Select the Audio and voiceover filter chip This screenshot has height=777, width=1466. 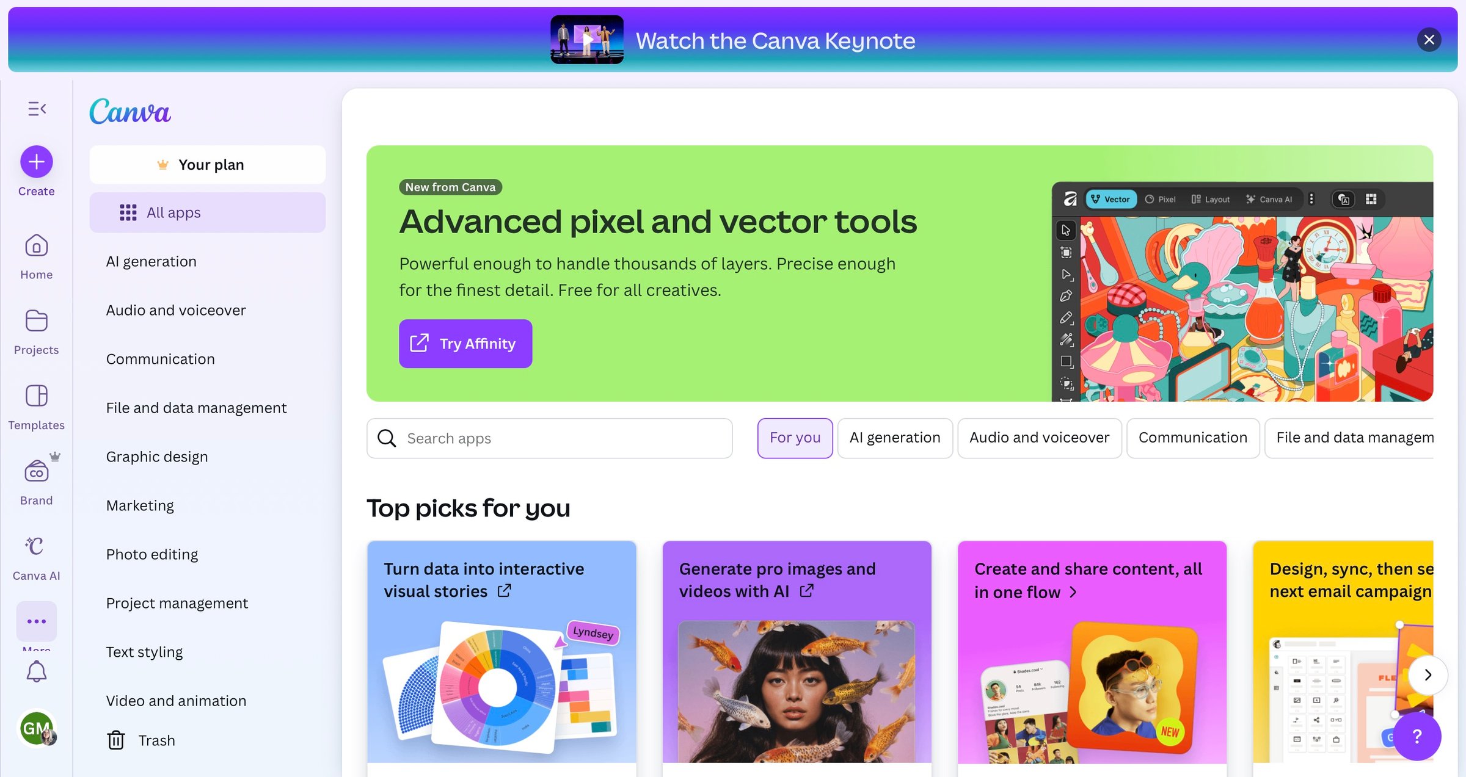click(1039, 438)
